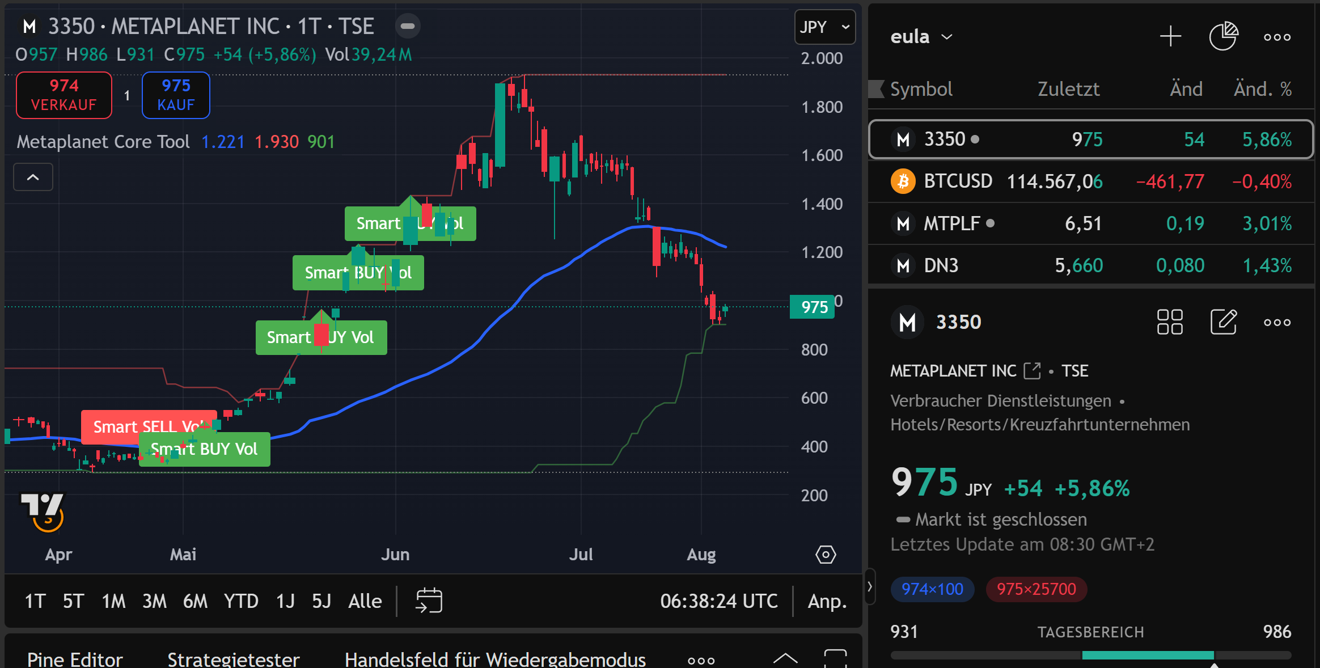Sort watchlist by Zuletzt column header
This screenshot has width=1320, height=668.
[x=1068, y=89]
